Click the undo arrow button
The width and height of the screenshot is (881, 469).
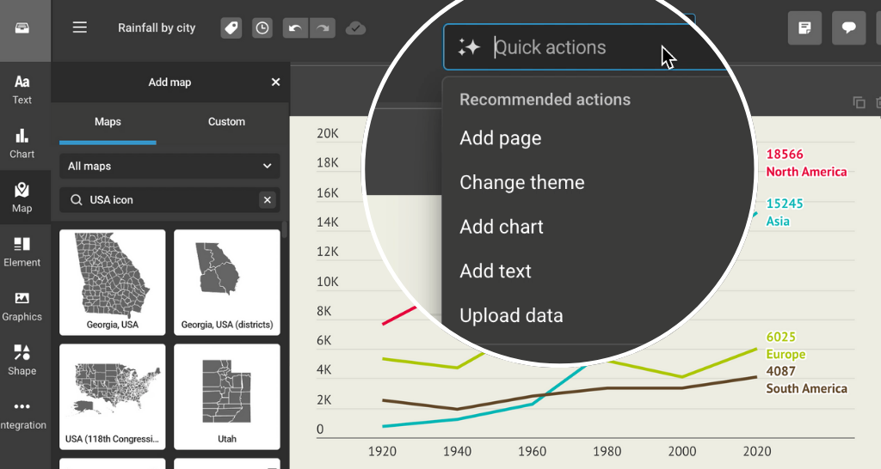point(294,28)
